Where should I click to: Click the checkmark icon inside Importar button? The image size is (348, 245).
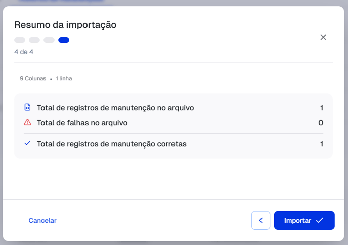(319, 220)
